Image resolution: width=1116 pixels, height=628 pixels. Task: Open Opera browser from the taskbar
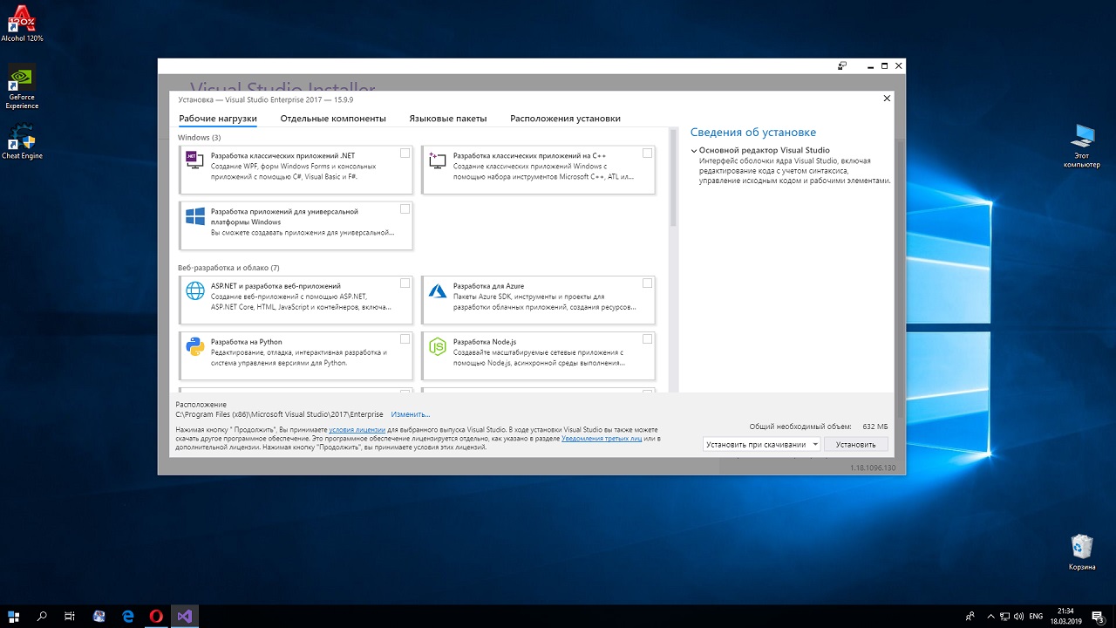coord(156,616)
